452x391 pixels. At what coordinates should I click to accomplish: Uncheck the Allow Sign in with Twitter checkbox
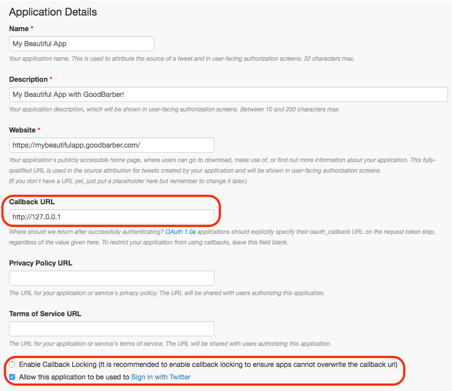click(x=12, y=377)
